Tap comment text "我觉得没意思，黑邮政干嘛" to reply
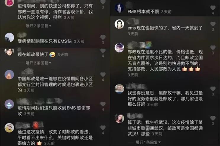Viewport: 220px width, 146px height. point(165,99)
